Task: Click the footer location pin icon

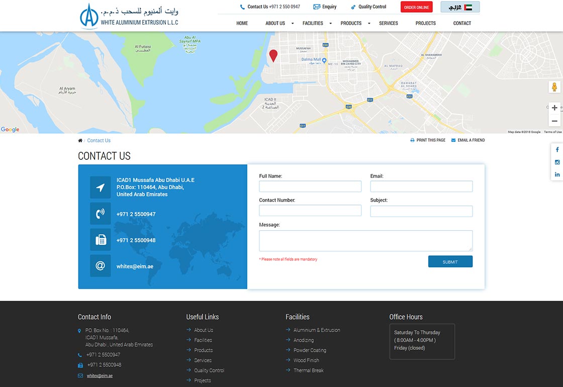Action: (79, 331)
